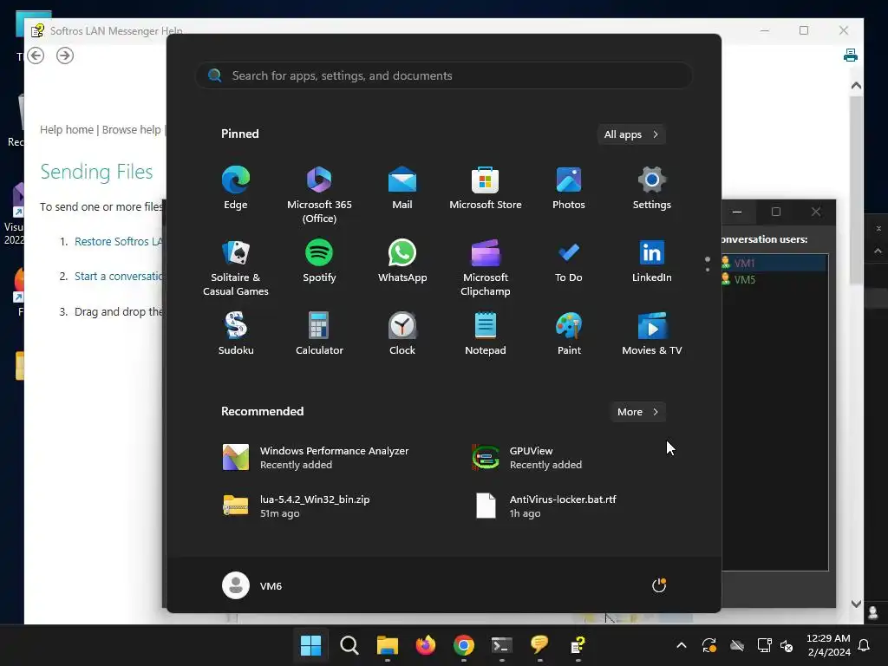Go to next pinned apps page dot
Screen dimensions: 888x666
pos(708,270)
